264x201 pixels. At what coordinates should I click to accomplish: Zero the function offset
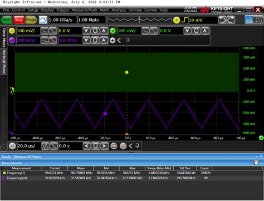pos(95,40)
